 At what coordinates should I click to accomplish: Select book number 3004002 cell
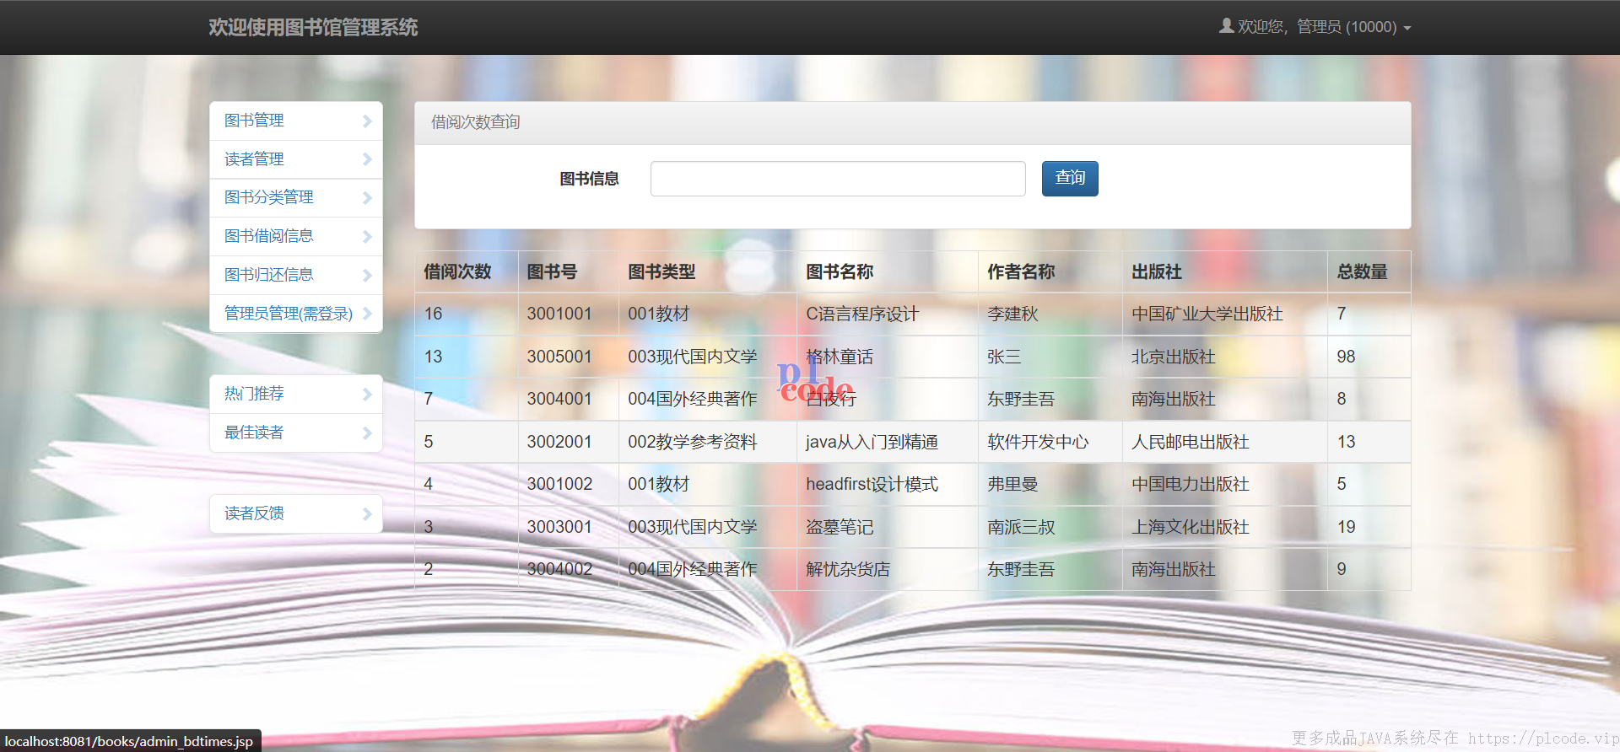pos(568,569)
